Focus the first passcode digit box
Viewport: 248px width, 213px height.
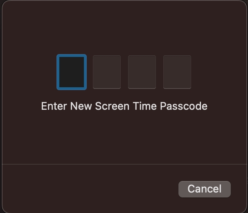pos(72,72)
